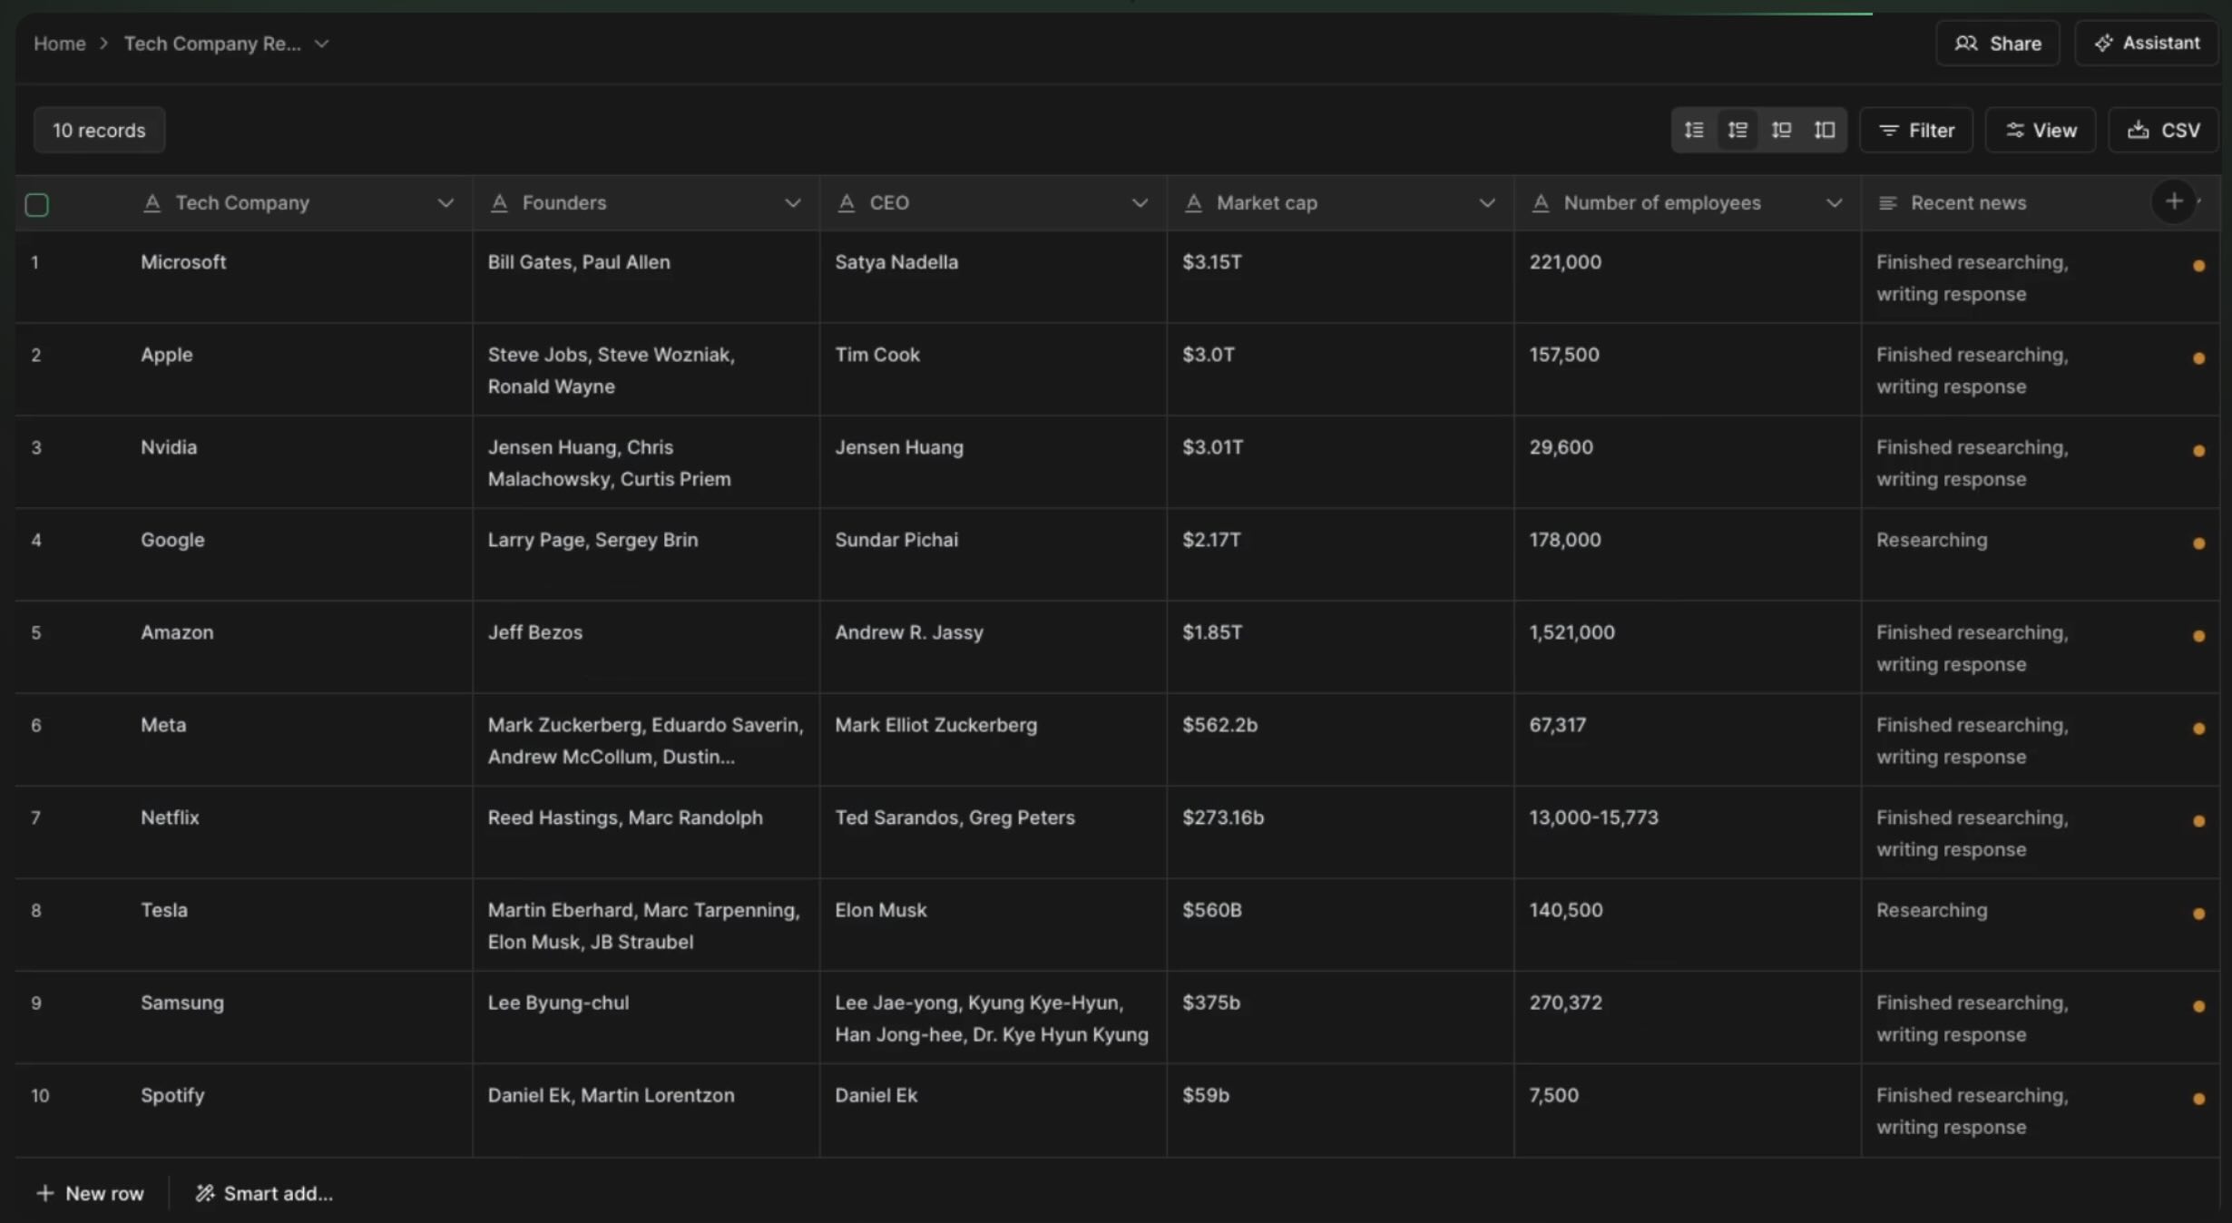Click the orange status dot for Nvidia
Viewport: 2232px width, 1223px height.
(2198, 451)
